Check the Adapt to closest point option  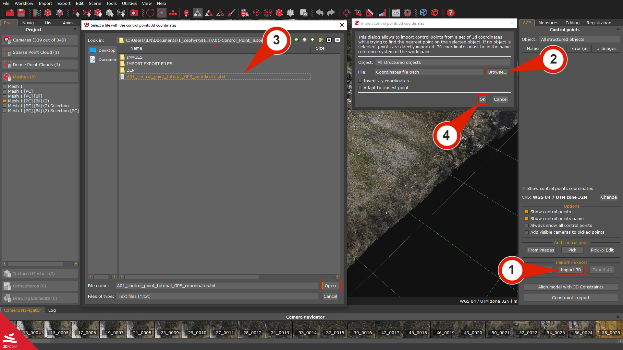[360, 87]
